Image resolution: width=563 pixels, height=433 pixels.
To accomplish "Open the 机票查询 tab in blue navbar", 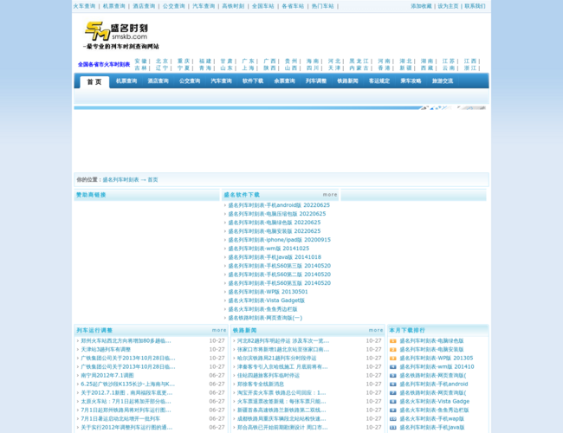I will (126, 81).
